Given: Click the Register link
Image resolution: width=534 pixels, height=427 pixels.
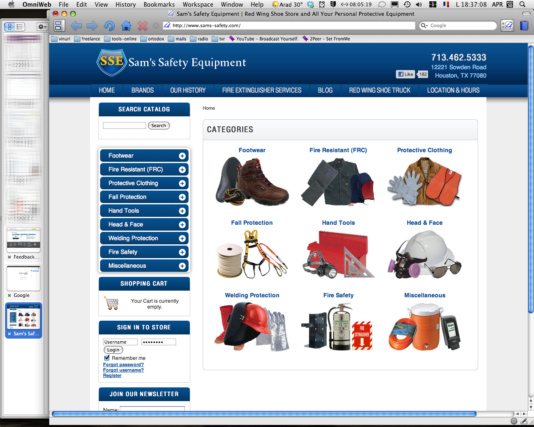Looking at the screenshot, I should [112, 375].
